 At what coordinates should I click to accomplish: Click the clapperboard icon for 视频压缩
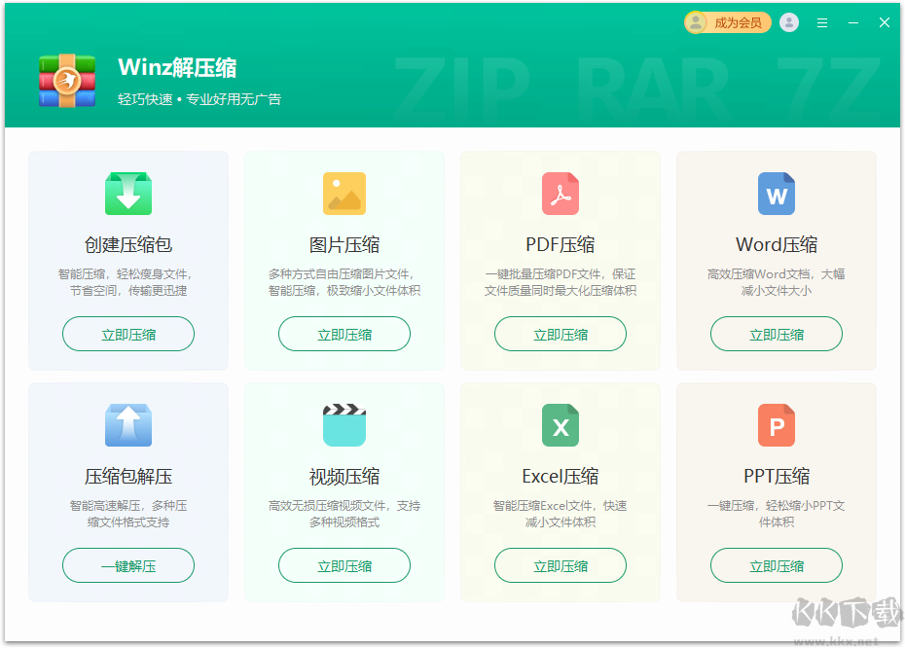tap(344, 425)
